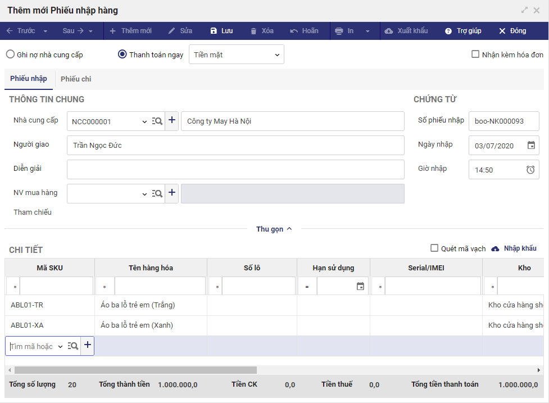Open the Tiền mặt payment method dropdown

pyautogui.click(x=237, y=55)
